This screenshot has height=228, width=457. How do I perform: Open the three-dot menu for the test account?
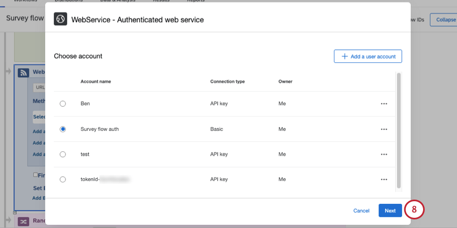(384, 155)
